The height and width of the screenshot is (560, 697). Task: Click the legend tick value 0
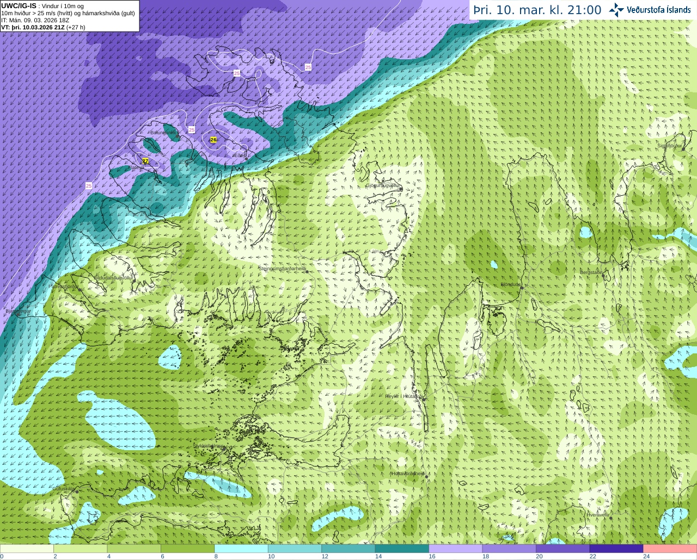tap(2, 556)
